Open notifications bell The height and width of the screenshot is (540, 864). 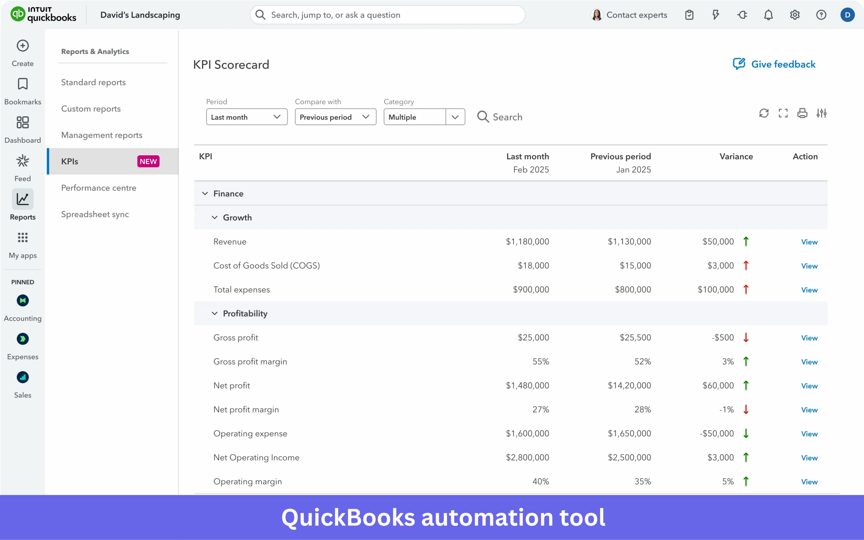click(x=768, y=15)
